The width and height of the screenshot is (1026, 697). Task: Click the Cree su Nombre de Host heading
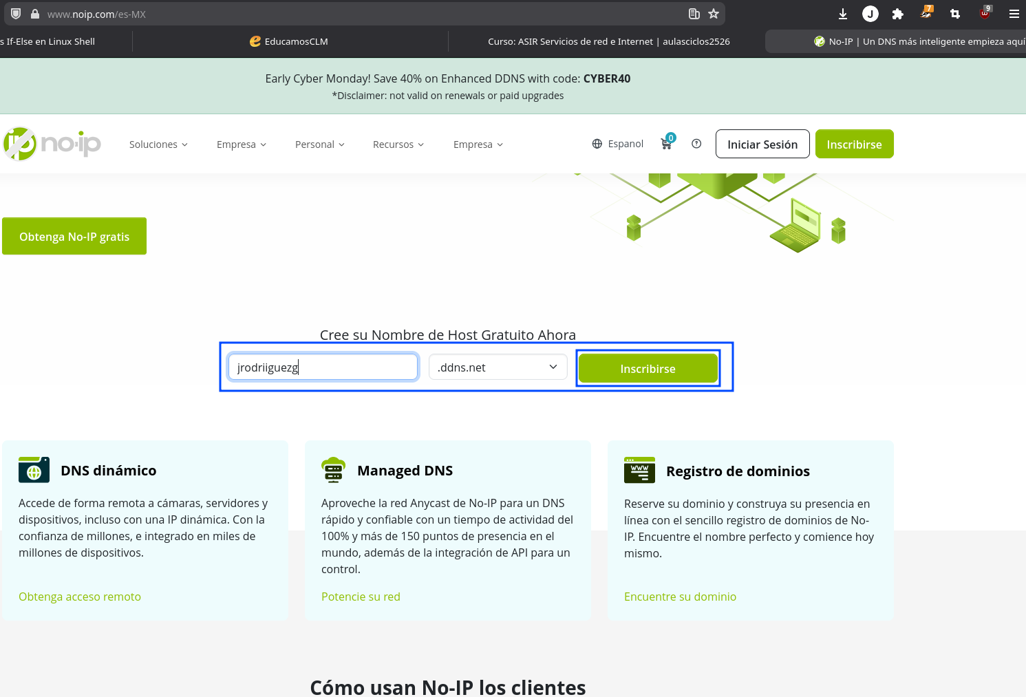(x=448, y=335)
